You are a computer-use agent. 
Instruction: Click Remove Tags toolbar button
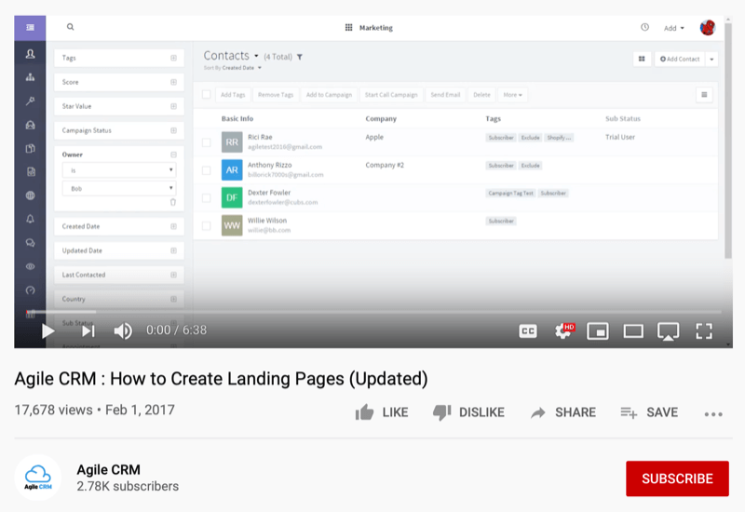tap(276, 95)
